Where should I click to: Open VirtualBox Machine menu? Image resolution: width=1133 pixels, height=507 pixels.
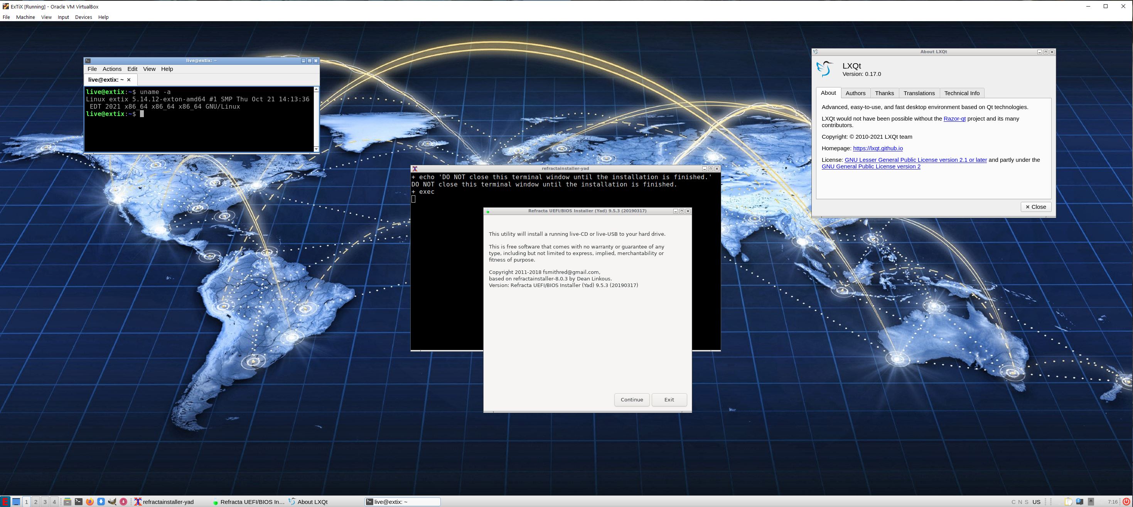coord(25,17)
